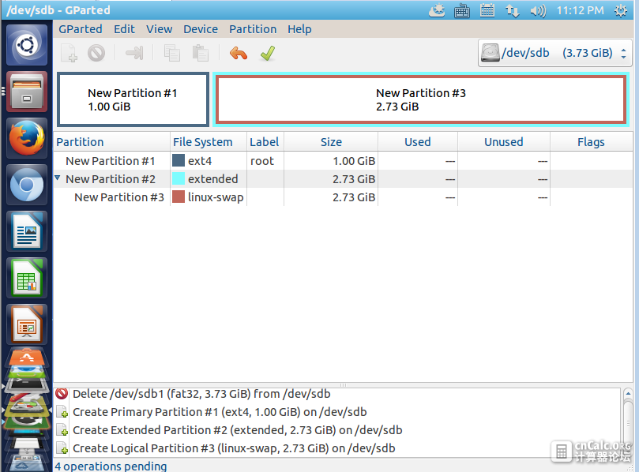Viewport: 639px width, 472px height.
Task: Open the Help menu
Action: tap(299, 29)
